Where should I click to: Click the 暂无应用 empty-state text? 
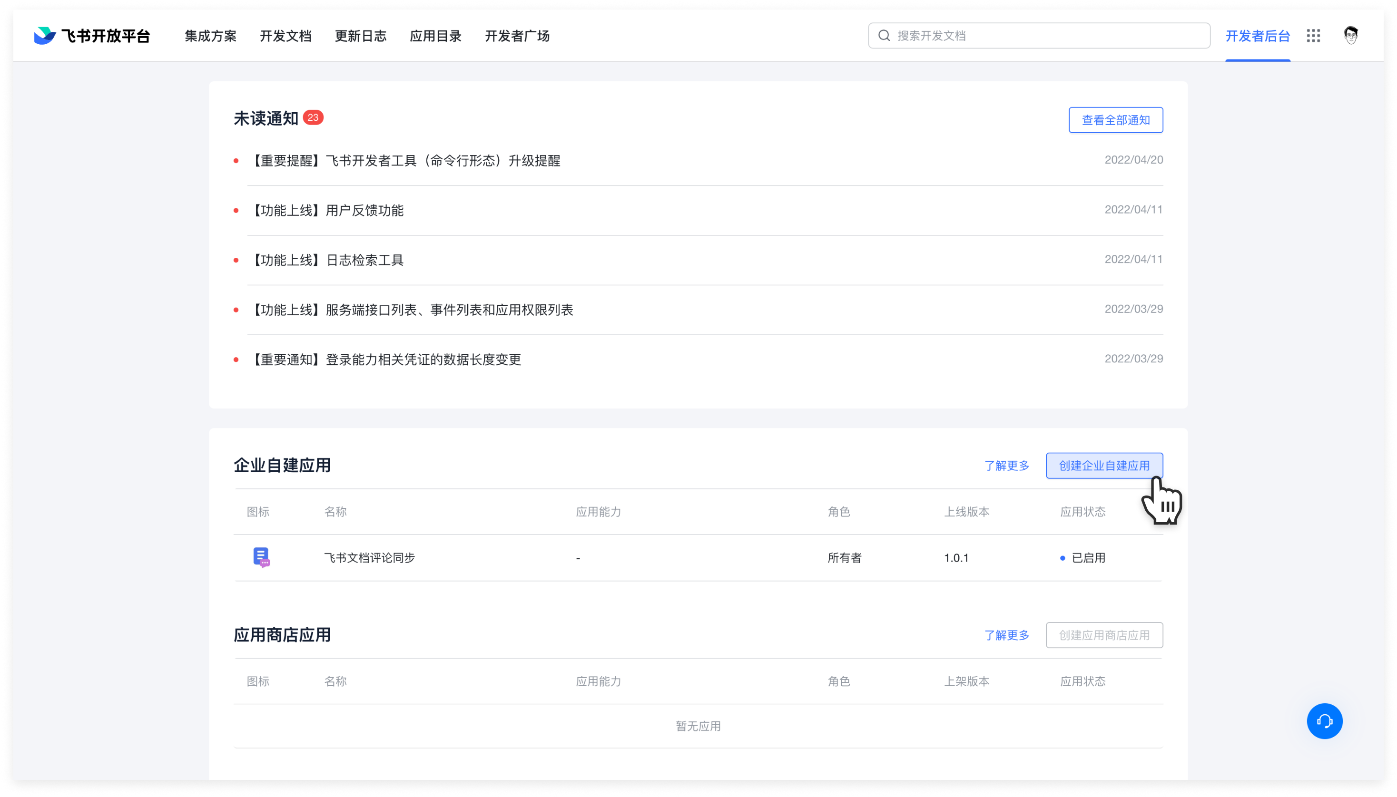coord(698,727)
